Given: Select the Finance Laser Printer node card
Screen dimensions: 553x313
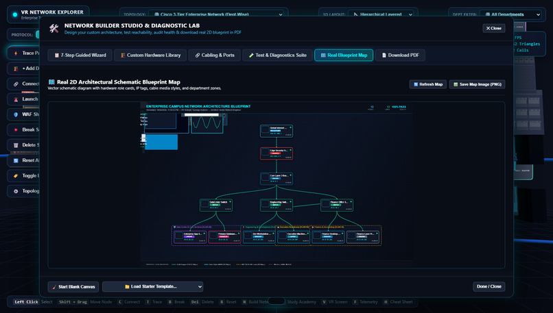Looking at the screenshot, I should click(x=363, y=237).
